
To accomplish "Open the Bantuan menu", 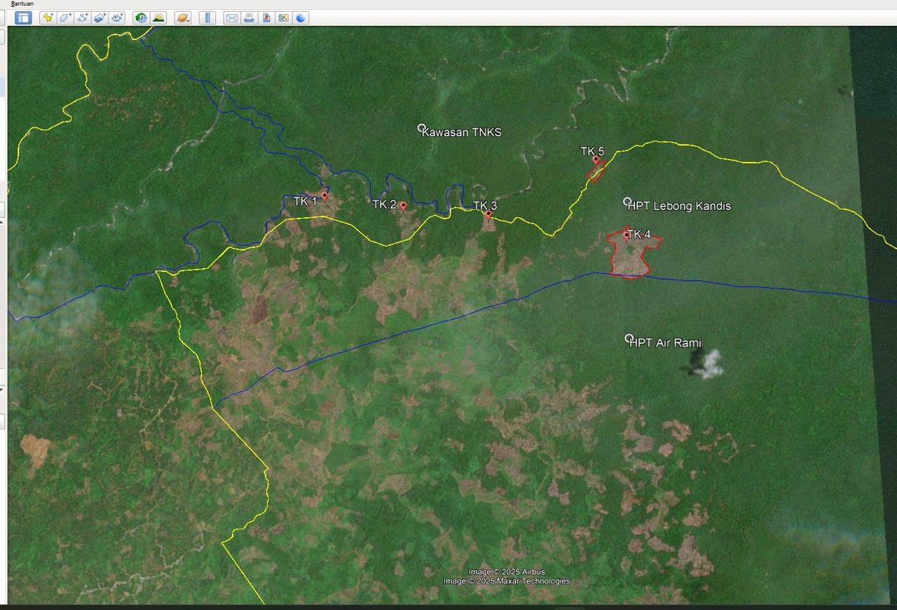I will pyautogui.click(x=22, y=4).
